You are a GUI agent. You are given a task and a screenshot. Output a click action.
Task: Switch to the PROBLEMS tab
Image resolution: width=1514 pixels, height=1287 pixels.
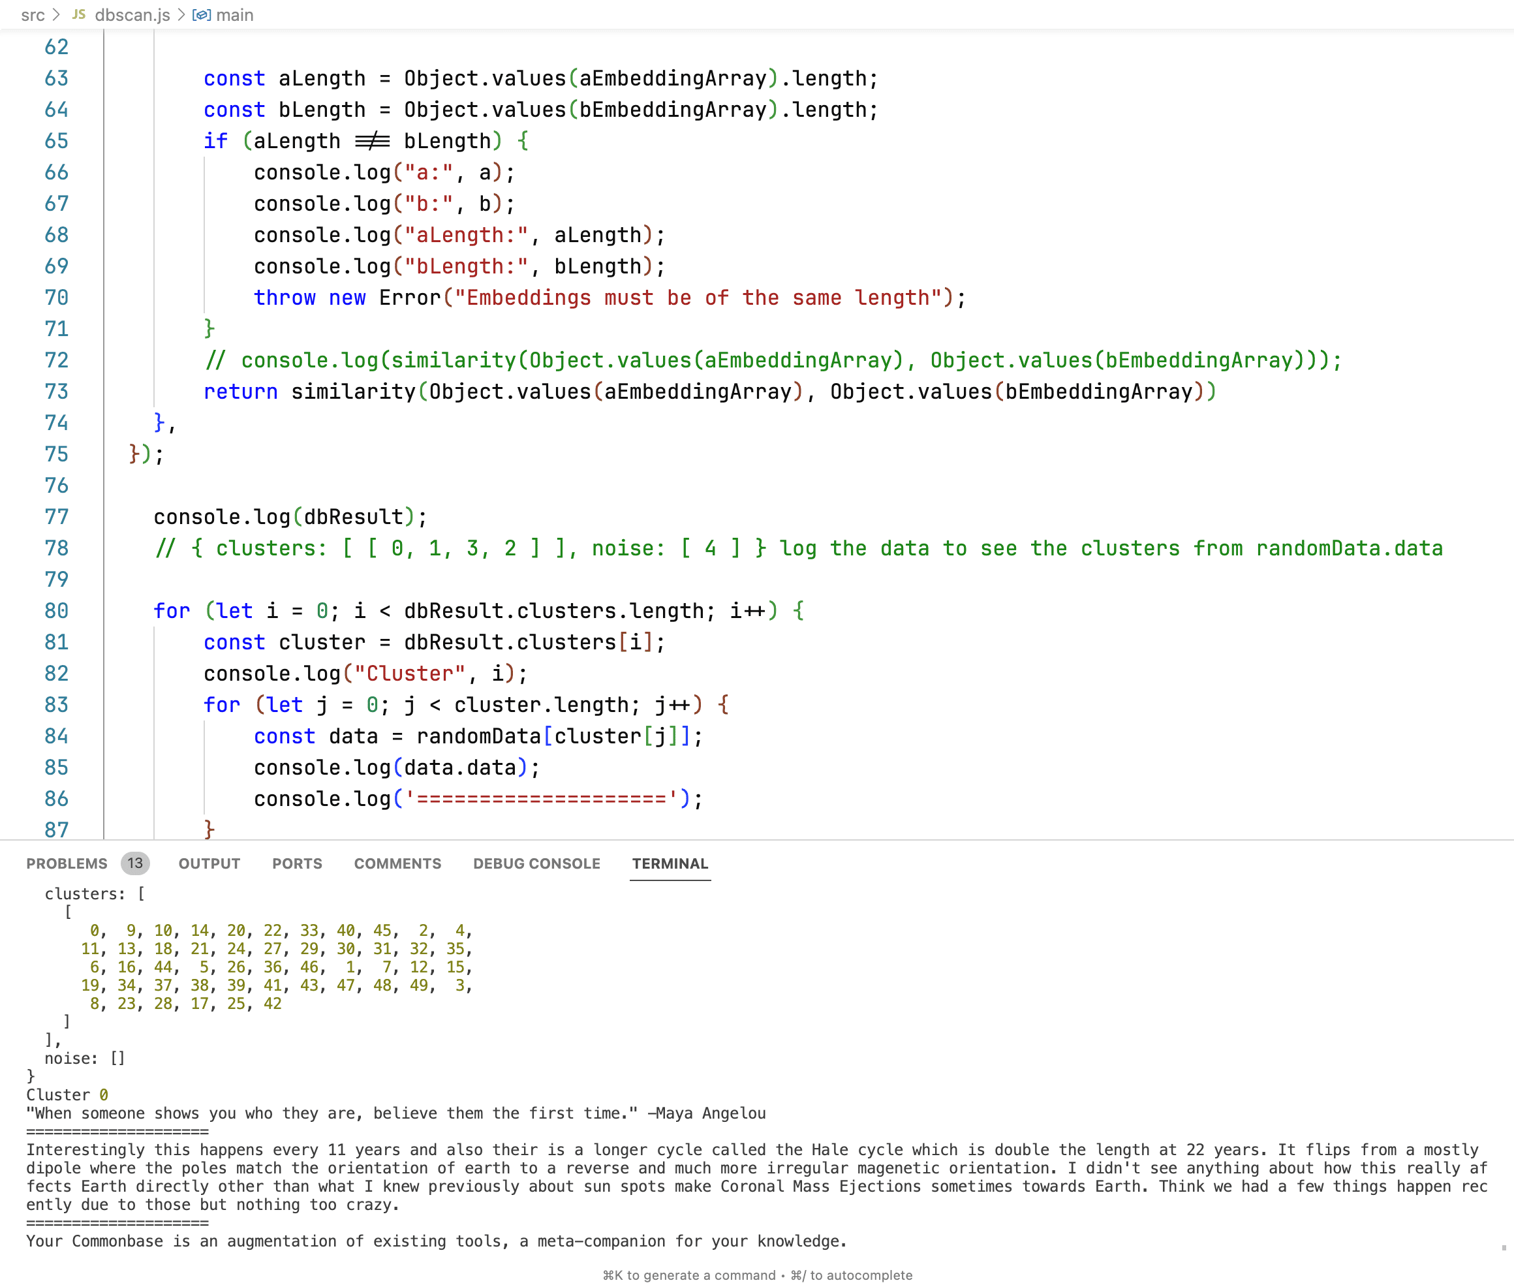(67, 863)
